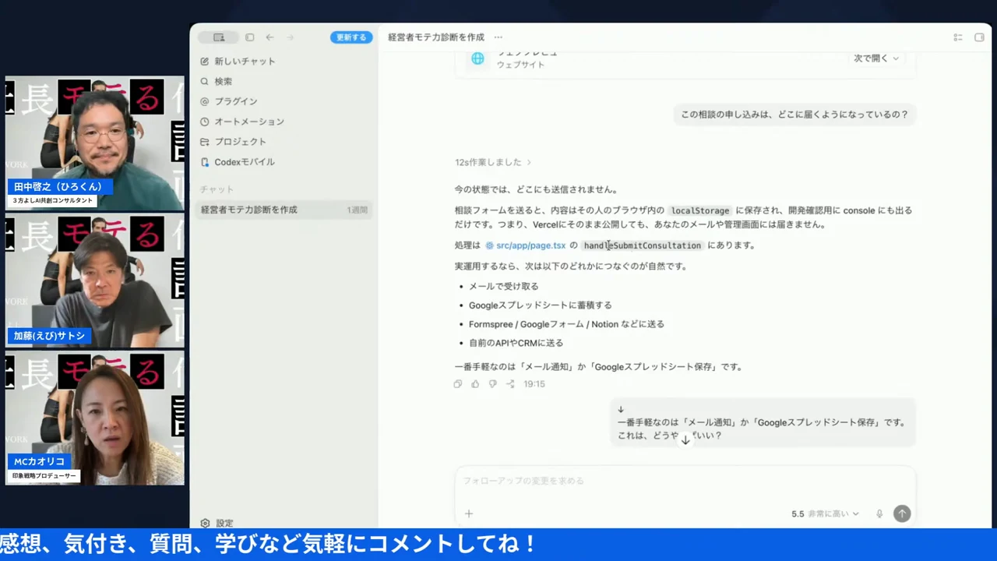Image resolution: width=997 pixels, height=561 pixels.
Task: Click the share icon beside 19:15
Action: click(510, 384)
